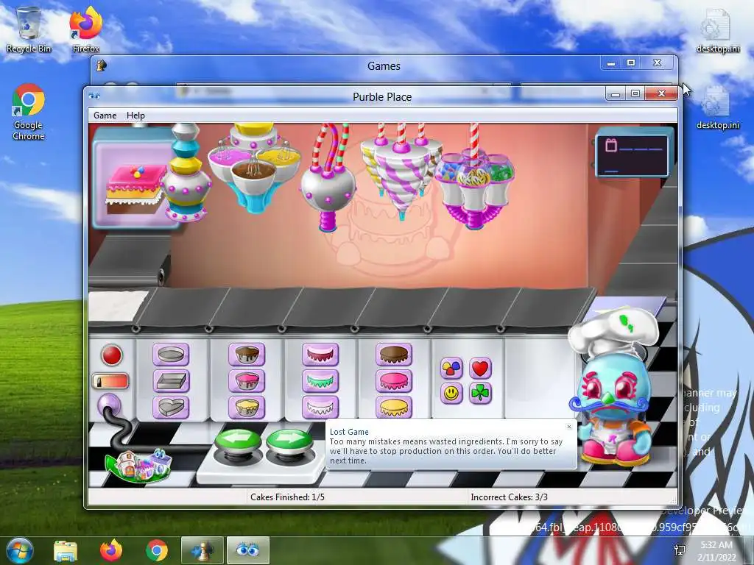Add the smiley face decoration
Image resolution: width=754 pixels, height=565 pixels.
(x=451, y=394)
